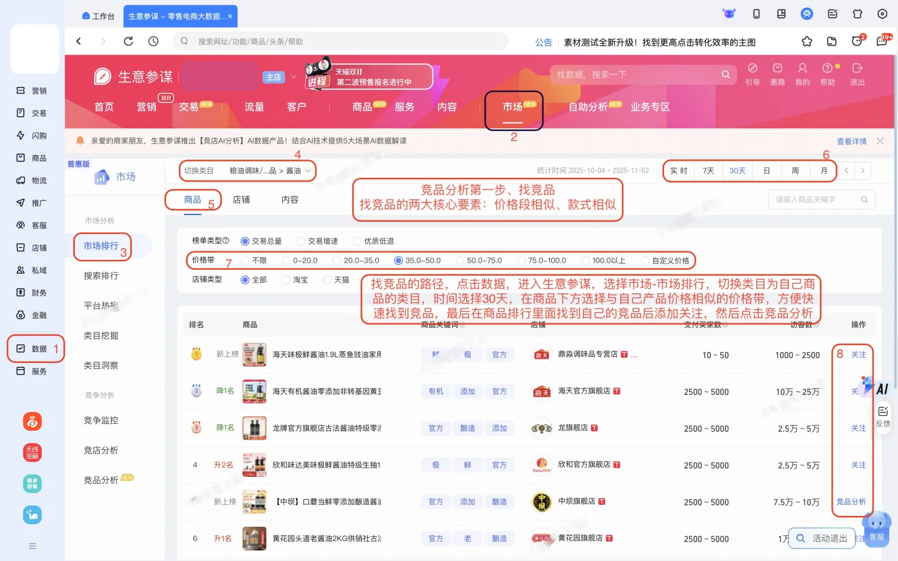Click the 反馈 feedback icon

[x=883, y=417]
